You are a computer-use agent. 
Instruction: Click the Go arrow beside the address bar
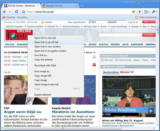coord(140,12)
